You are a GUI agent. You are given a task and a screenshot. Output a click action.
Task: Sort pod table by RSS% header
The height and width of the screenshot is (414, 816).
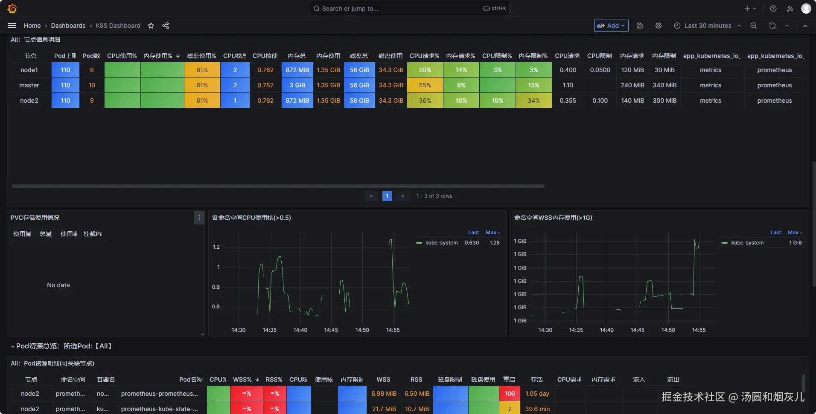click(x=274, y=379)
